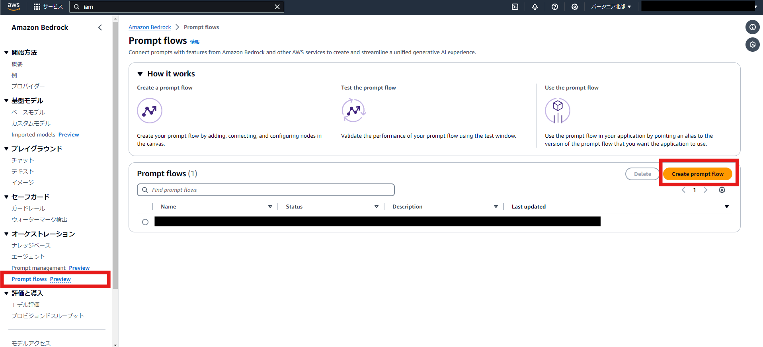Open AWS CloudShell terminal icon
The width and height of the screenshot is (763, 347).
pyautogui.click(x=515, y=7)
